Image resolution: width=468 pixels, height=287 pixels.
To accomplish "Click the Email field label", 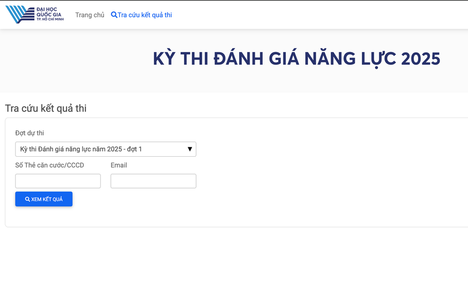I will point(119,165).
